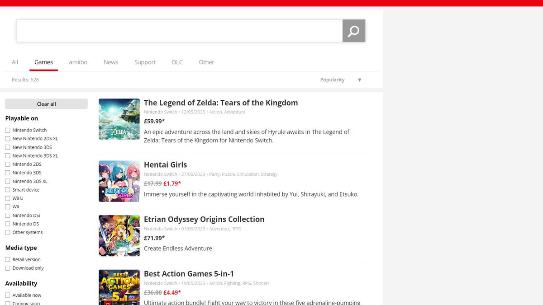The width and height of the screenshot is (543, 305).
Task: Open the Hentai Girls game title link
Action: tap(165, 165)
